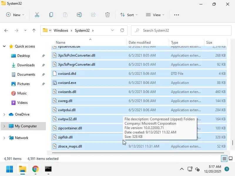Open the notification badge in tray
Viewport: 235px width, 176px height.
227,169
